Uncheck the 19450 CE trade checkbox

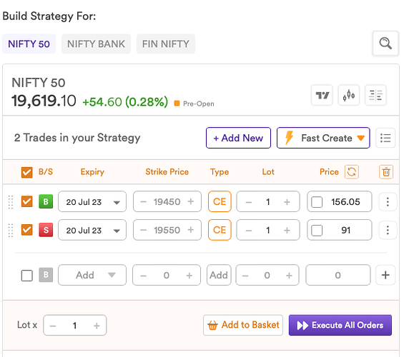(26, 201)
